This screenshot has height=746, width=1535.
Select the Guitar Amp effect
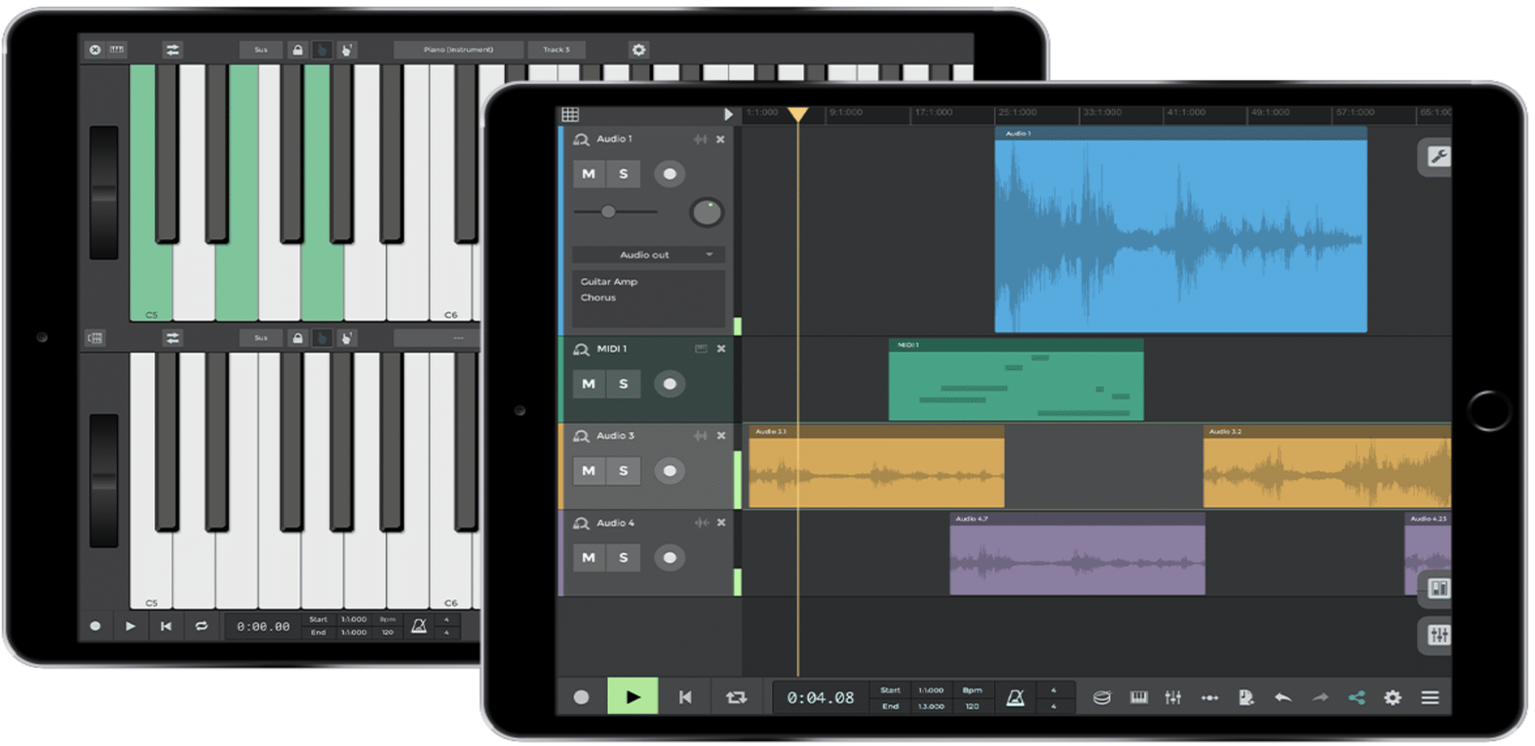pyautogui.click(x=609, y=282)
